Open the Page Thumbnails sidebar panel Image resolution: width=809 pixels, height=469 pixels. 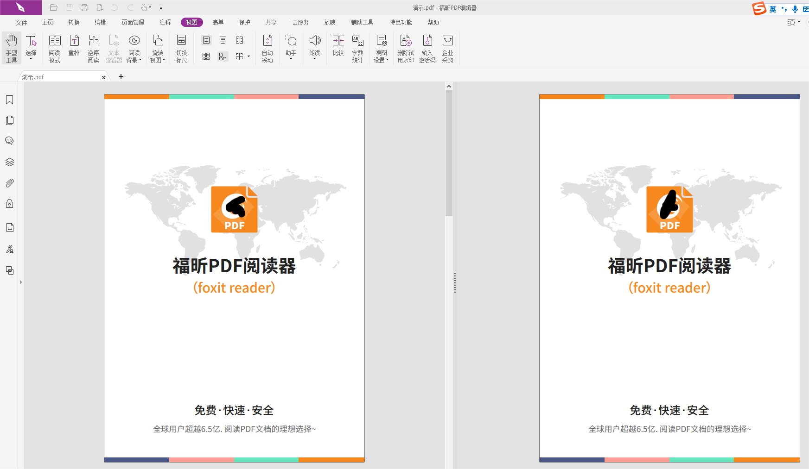point(10,120)
